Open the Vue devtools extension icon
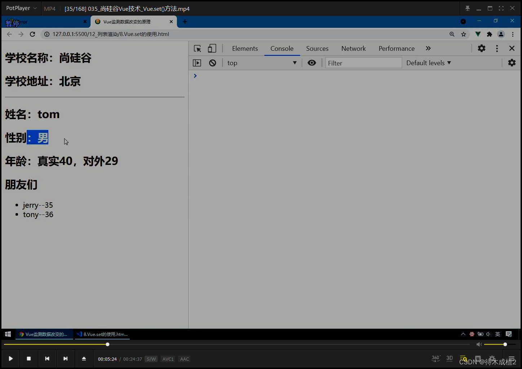 tap(478, 34)
